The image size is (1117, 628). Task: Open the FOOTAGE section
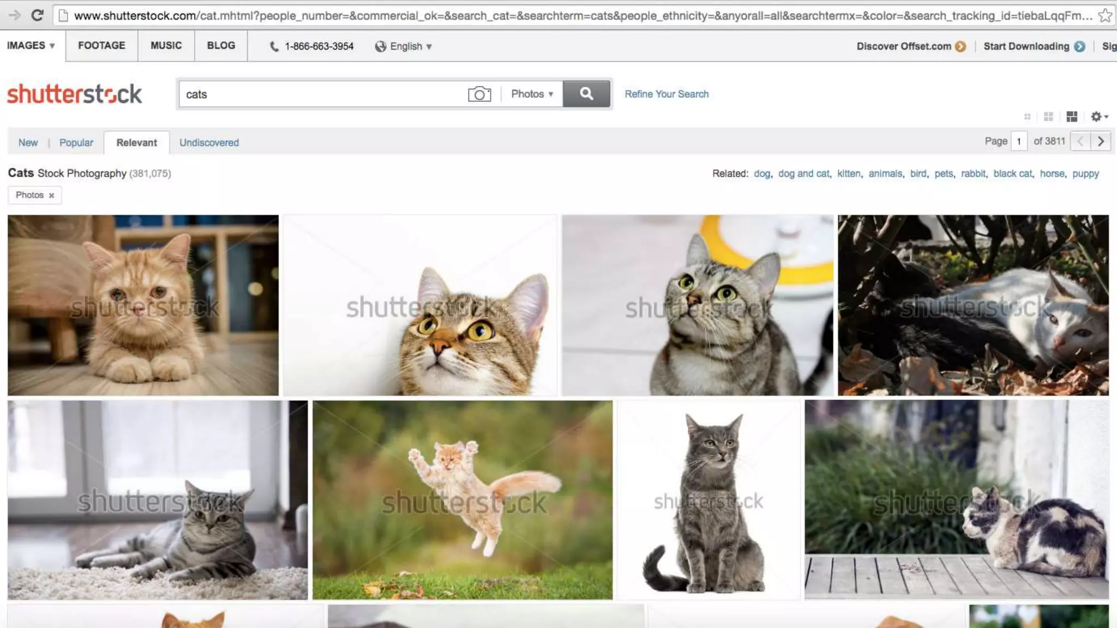click(x=101, y=46)
